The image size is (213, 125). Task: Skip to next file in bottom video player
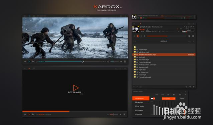(33, 114)
